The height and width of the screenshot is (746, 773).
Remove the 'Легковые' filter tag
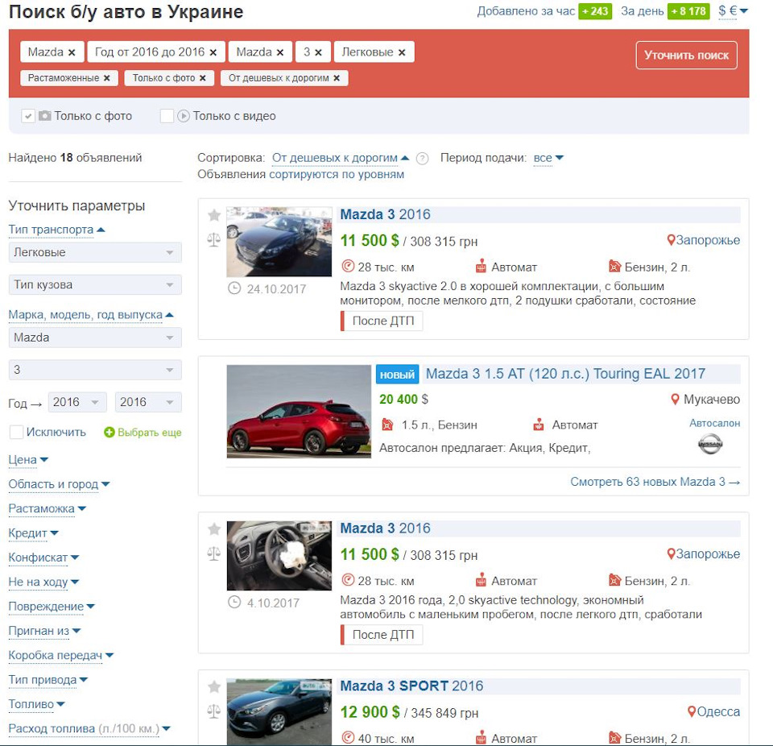(402, 52)
